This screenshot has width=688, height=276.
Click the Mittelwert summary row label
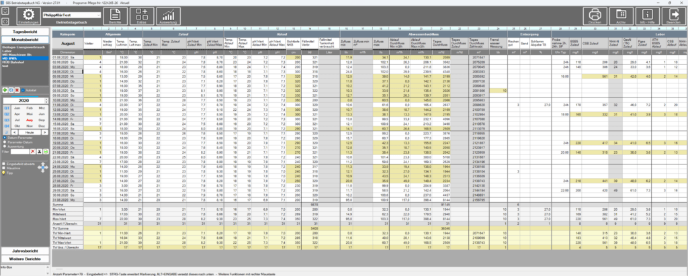pos(68,214)
